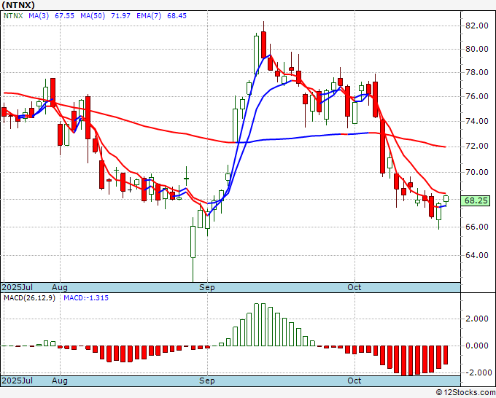Click 2025Jul on the price chart timeline
The image size is (496, 398).
point(16,288)
